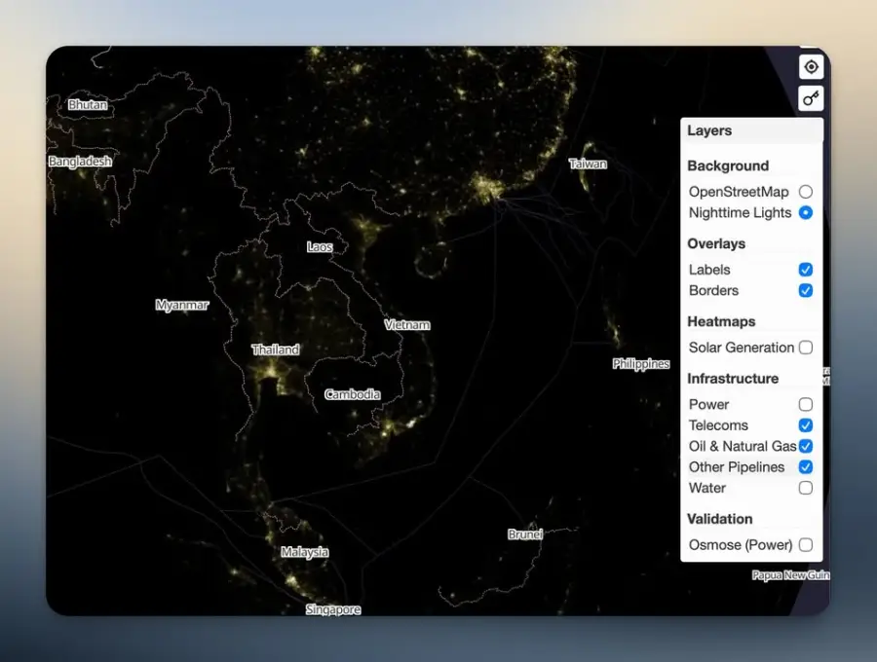
Task: Click the Bangladesh map label
Action: (x=80, y=162)
